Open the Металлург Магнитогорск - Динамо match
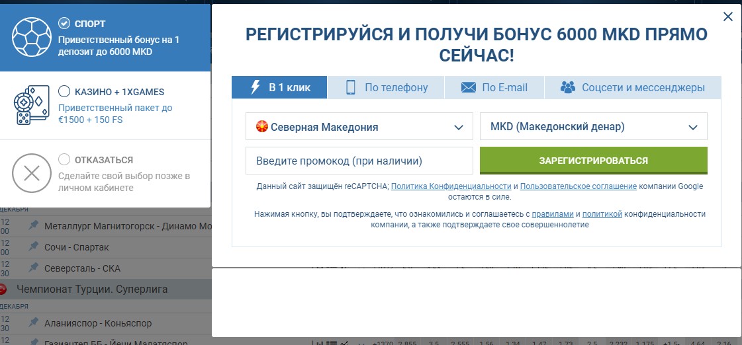This screenshot has width=742, height=345. (128, 226)
